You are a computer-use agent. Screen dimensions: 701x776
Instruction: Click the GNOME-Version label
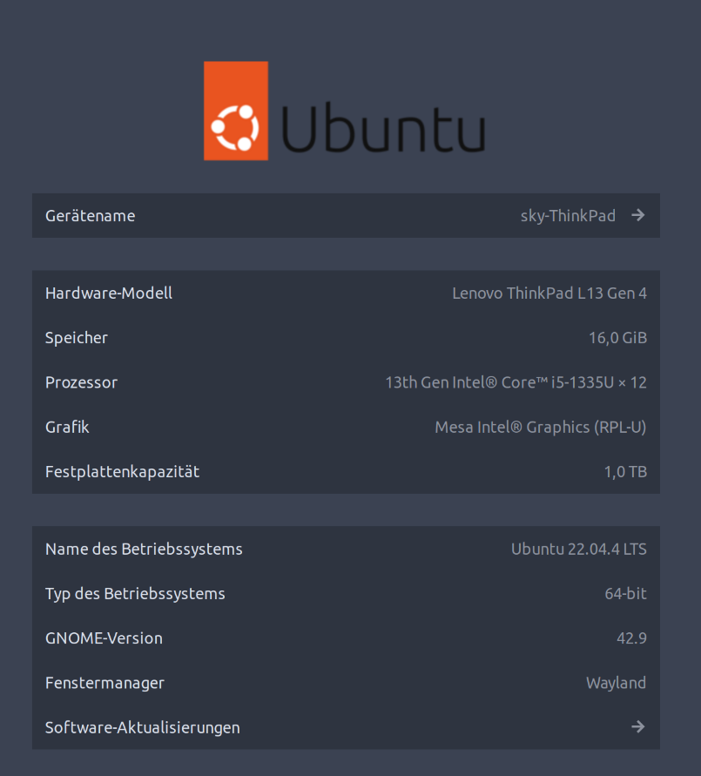(x=104, y=638)
